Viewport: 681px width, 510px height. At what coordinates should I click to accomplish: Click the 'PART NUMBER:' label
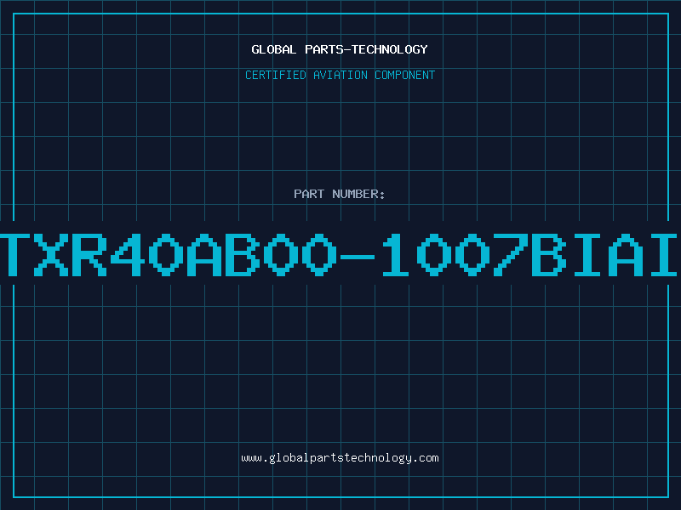340,194
